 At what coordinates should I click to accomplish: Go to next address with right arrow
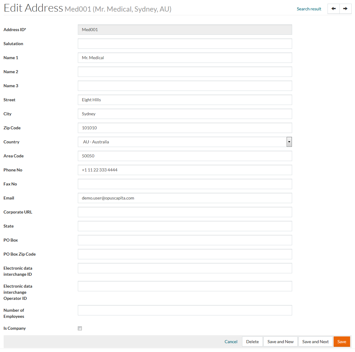(345, 9)
